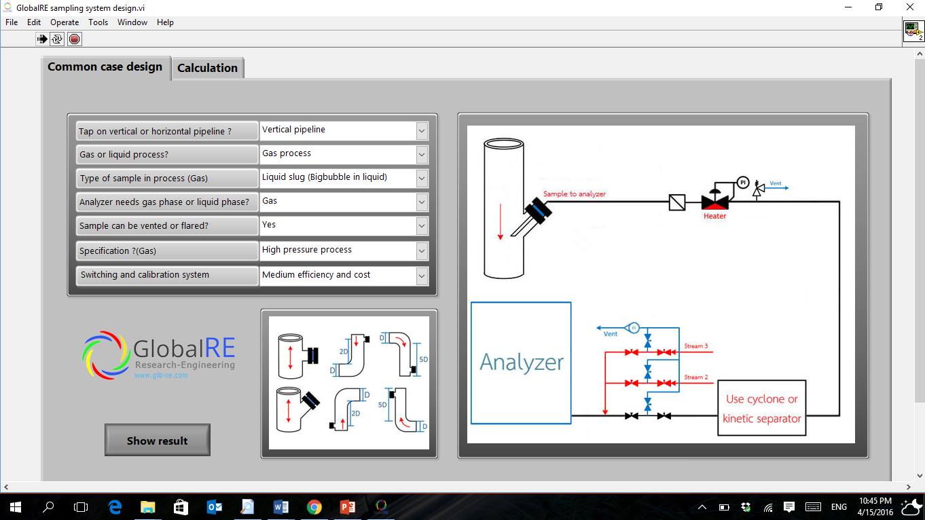Screen dimensions: 925x520
Task: Click the PI pressure indicator symbol
Action: tap(742, 183)
